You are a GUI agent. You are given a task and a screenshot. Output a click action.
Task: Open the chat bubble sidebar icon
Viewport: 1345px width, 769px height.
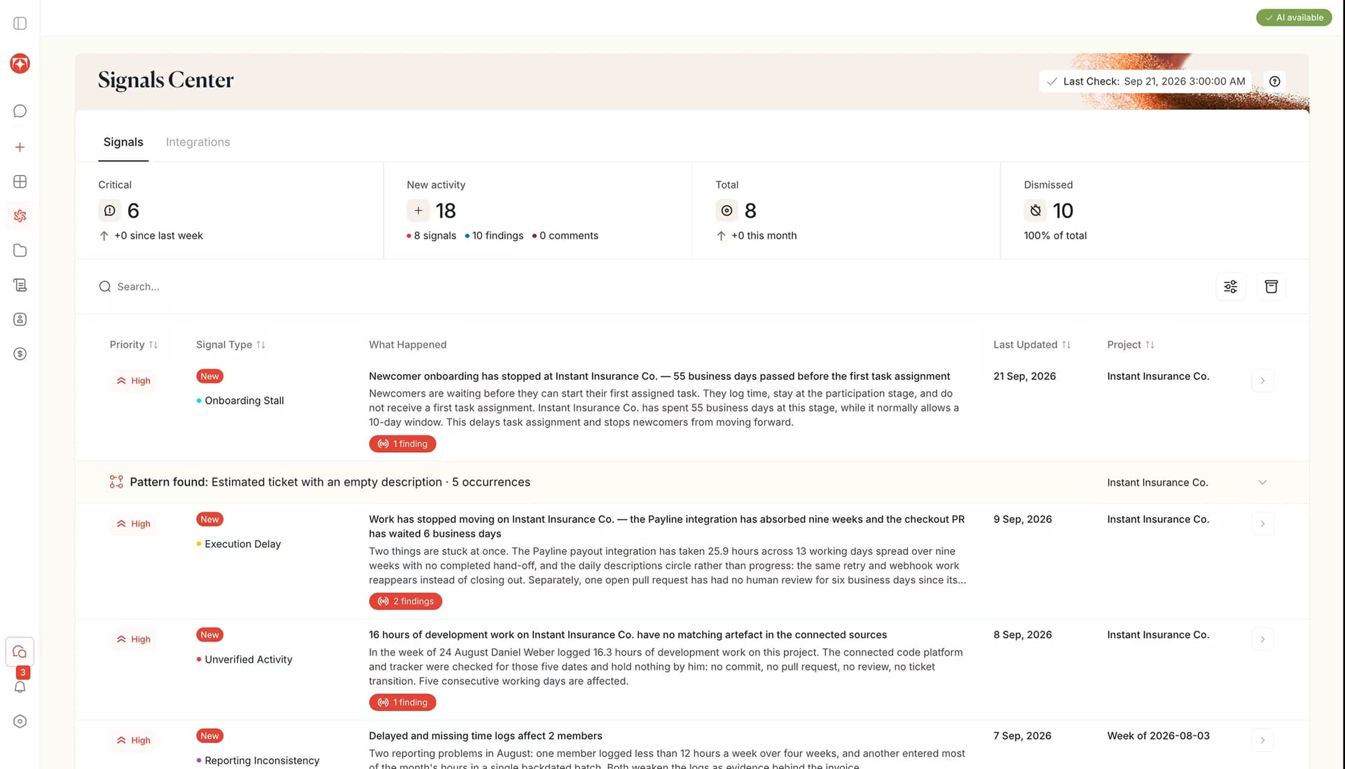click(x=20, y=111)
